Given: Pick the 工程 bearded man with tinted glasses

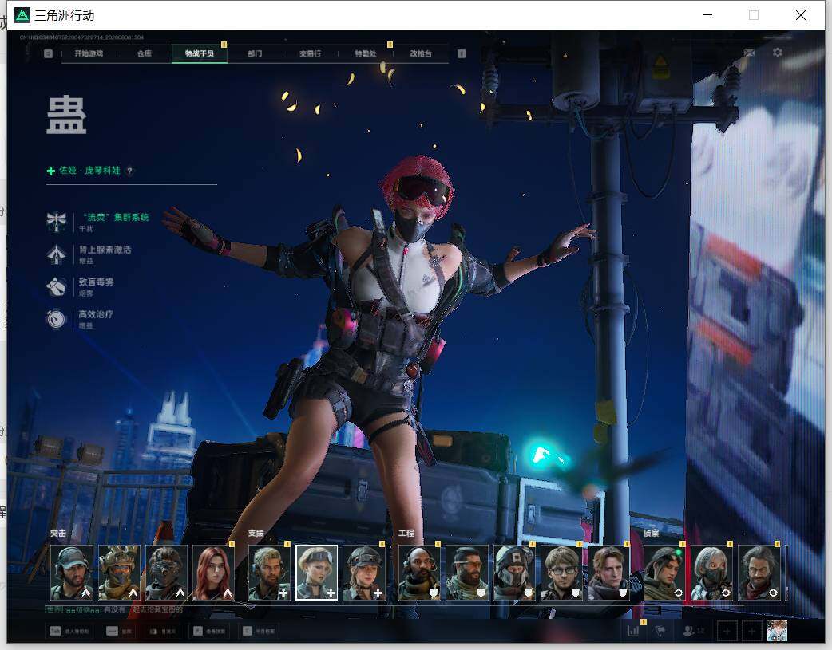Looking at the screenshot, I should click(x=467, y=573).
